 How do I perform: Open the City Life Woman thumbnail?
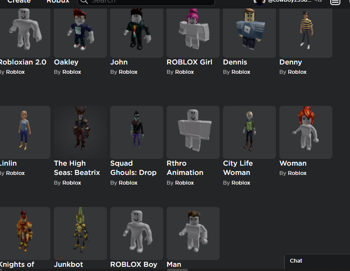(x=249, y=132)
